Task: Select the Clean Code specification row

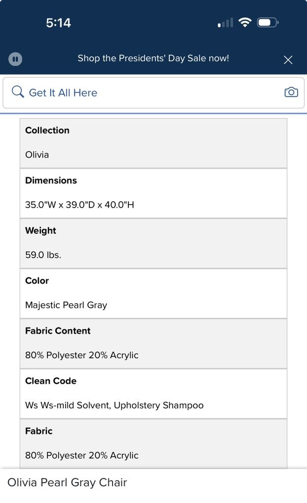Action: click(x=153, y=394)
